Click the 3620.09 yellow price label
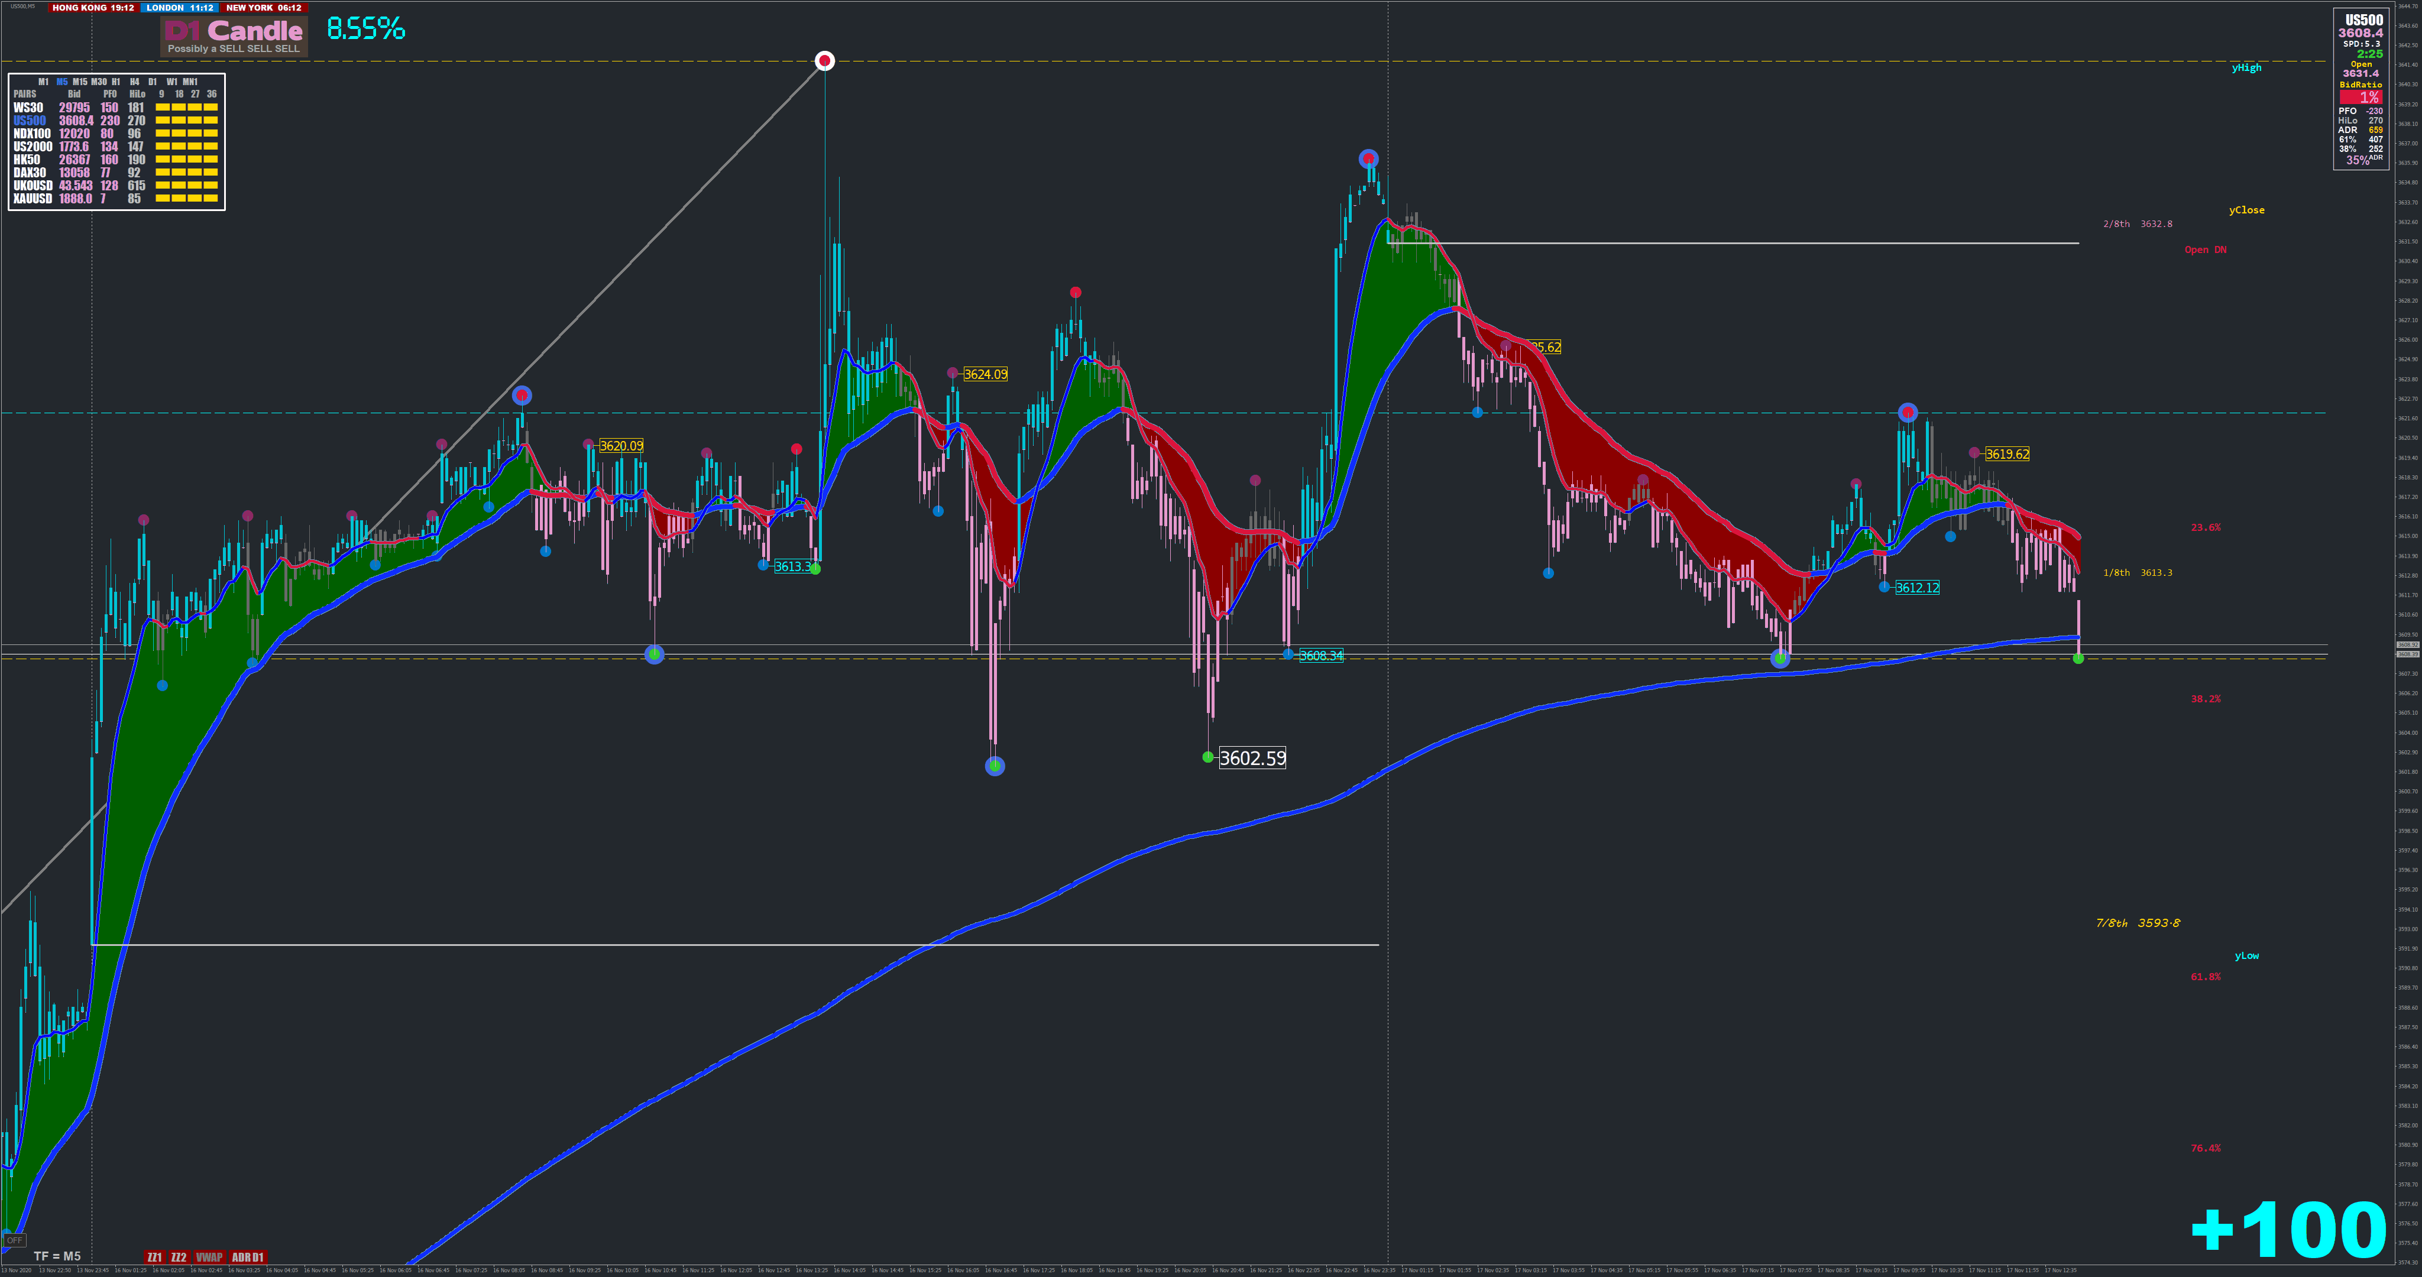Viewport: 2422px width, 1277px height. tap(621, 446)
